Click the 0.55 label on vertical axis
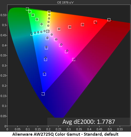The image size is (131, 137). 3,15
